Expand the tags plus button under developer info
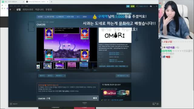The image size is (194, 109). (127, 66)
